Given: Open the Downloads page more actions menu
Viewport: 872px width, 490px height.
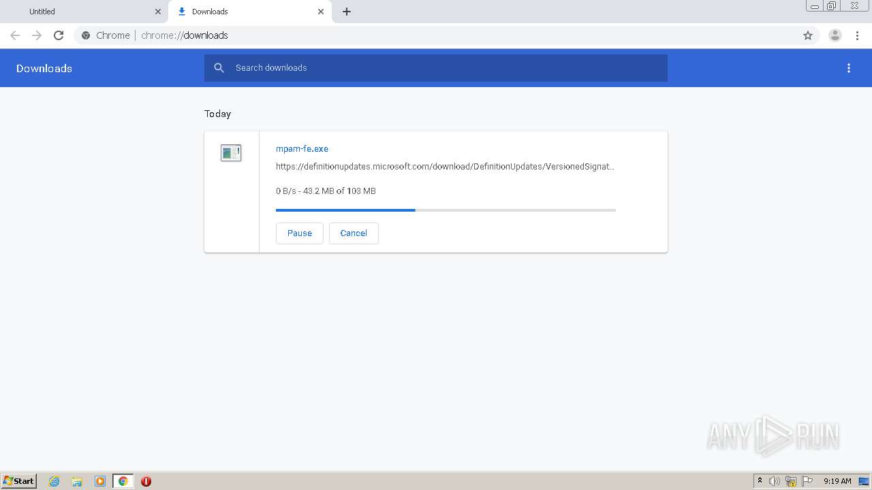Looking at the screenshot, I should coord(849,68).
